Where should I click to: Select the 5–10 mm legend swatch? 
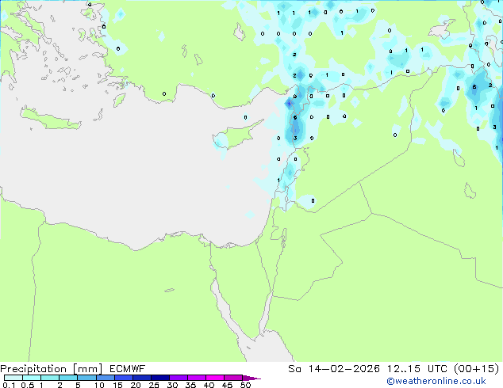pyautogui.click(x=87, y=378)
